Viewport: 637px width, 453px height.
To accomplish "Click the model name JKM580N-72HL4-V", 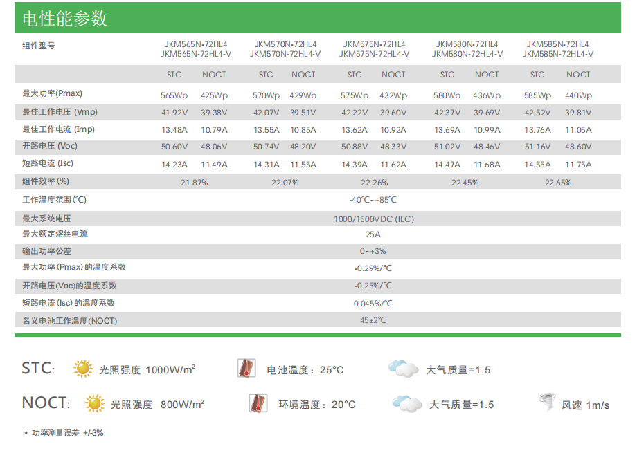I will coord(467,54).
